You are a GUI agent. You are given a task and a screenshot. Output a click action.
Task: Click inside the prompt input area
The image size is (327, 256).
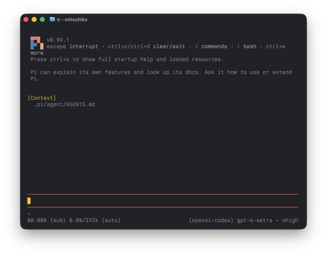point(163,201)
